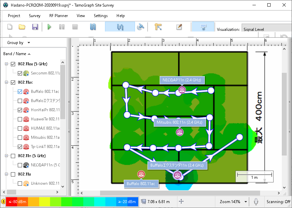Sort list by Band / Name header
This screenshot has height=208, width=292.
click(x=17, y=54)
